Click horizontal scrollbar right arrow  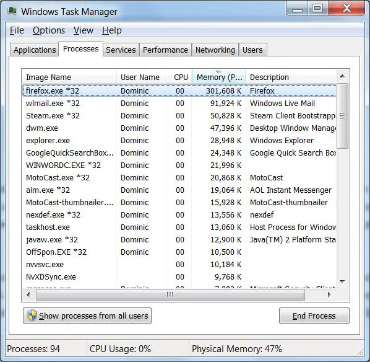coord(329,295)
